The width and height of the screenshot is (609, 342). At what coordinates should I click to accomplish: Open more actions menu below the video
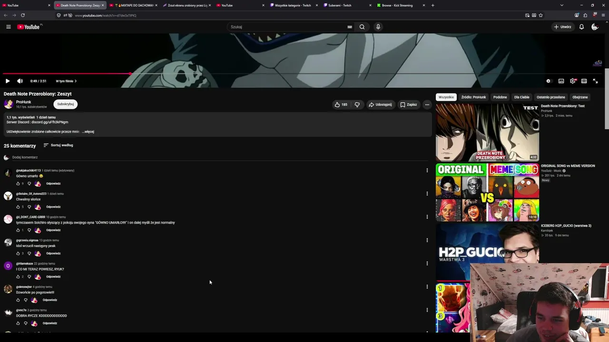427,104
